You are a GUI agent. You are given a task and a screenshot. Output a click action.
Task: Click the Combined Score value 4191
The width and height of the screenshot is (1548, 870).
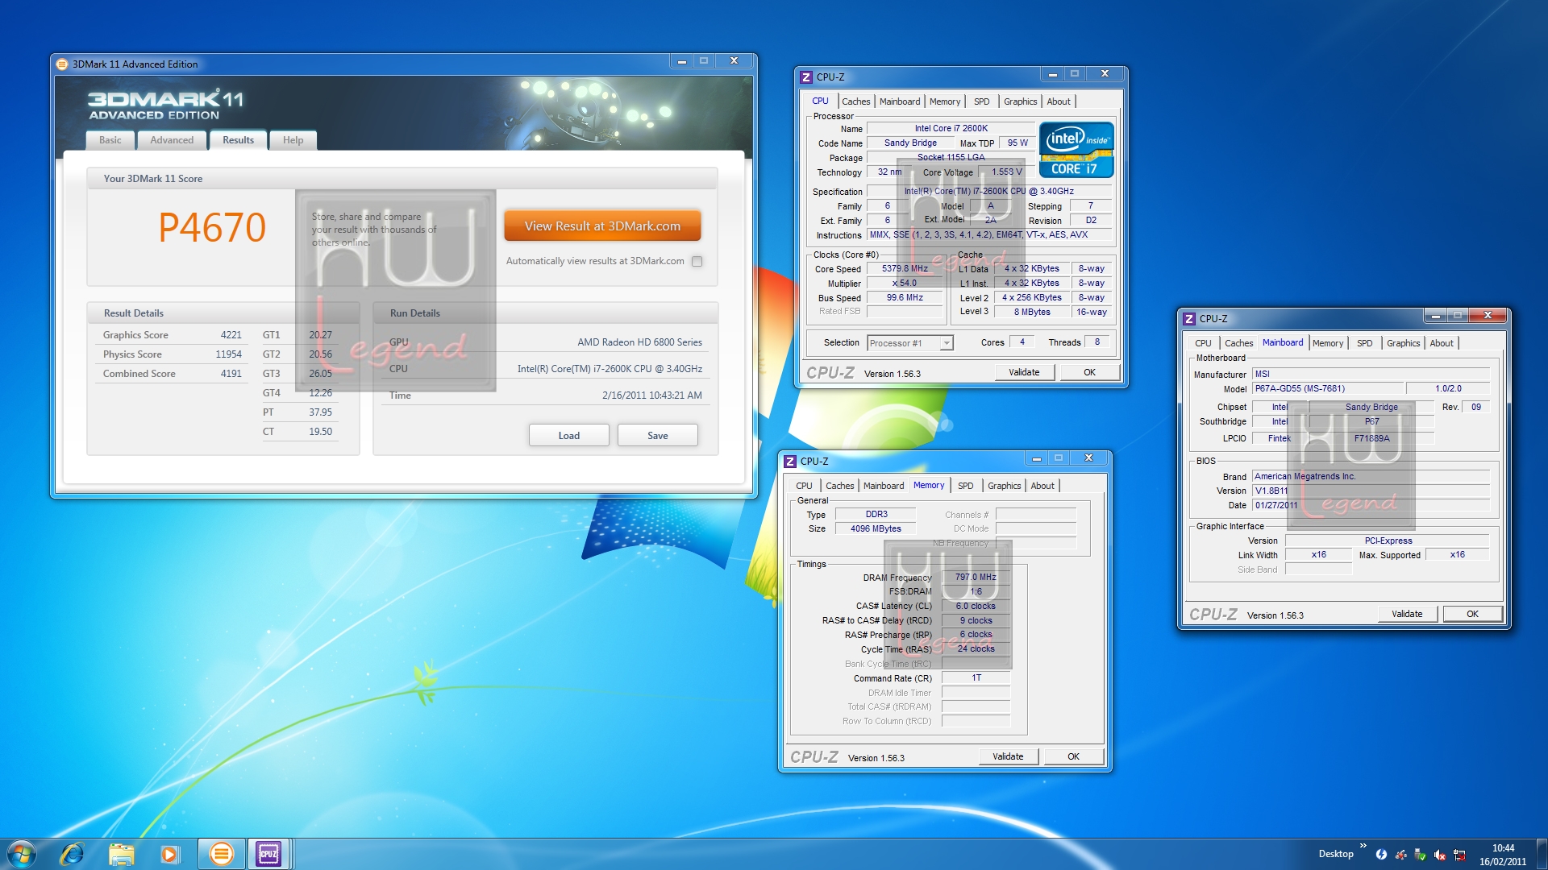tap(231, 374)
